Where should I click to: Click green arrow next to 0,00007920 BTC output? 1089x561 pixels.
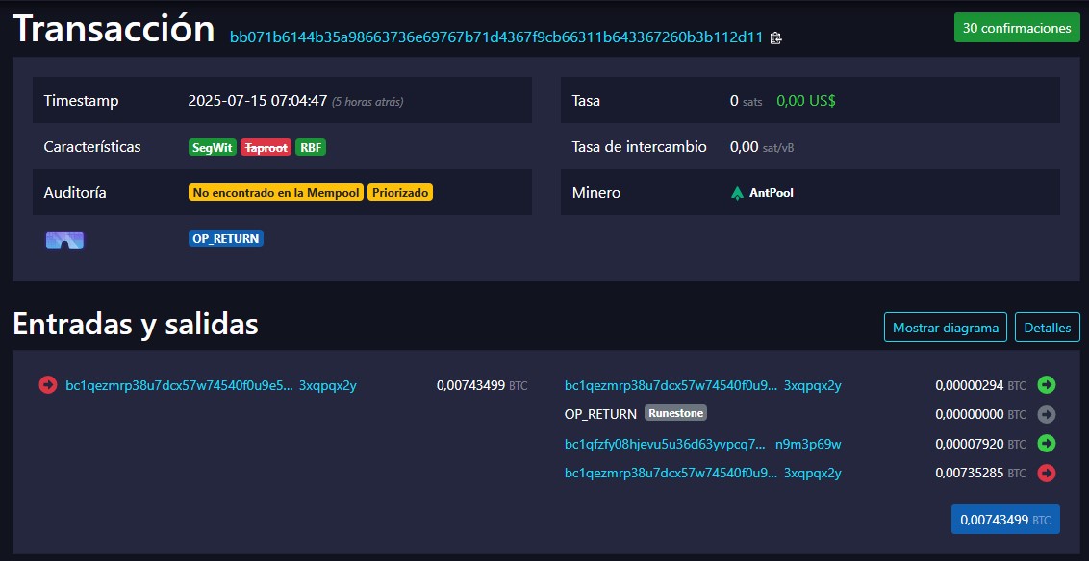pyautogui.click(x=1047, y=444)
